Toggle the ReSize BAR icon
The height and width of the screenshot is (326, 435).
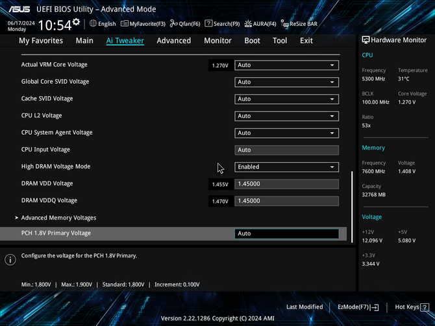click(284, 23)
